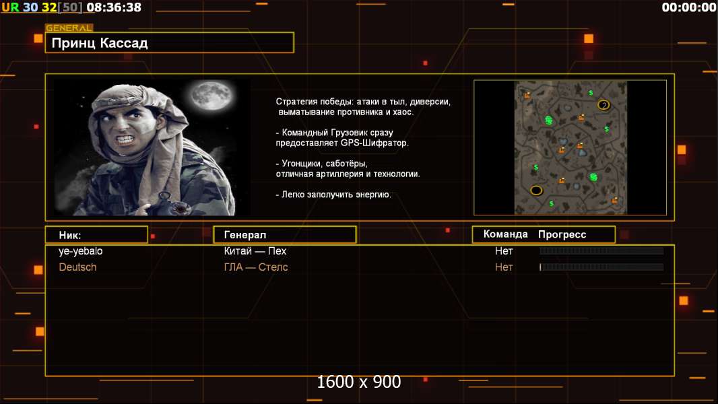Viewport: 718px width, 404px height.
Task: Click start position marker numbered 2 on minimap
Action: [604, 105]
